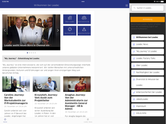Click icon beside Jobs@Leadec

134,99
